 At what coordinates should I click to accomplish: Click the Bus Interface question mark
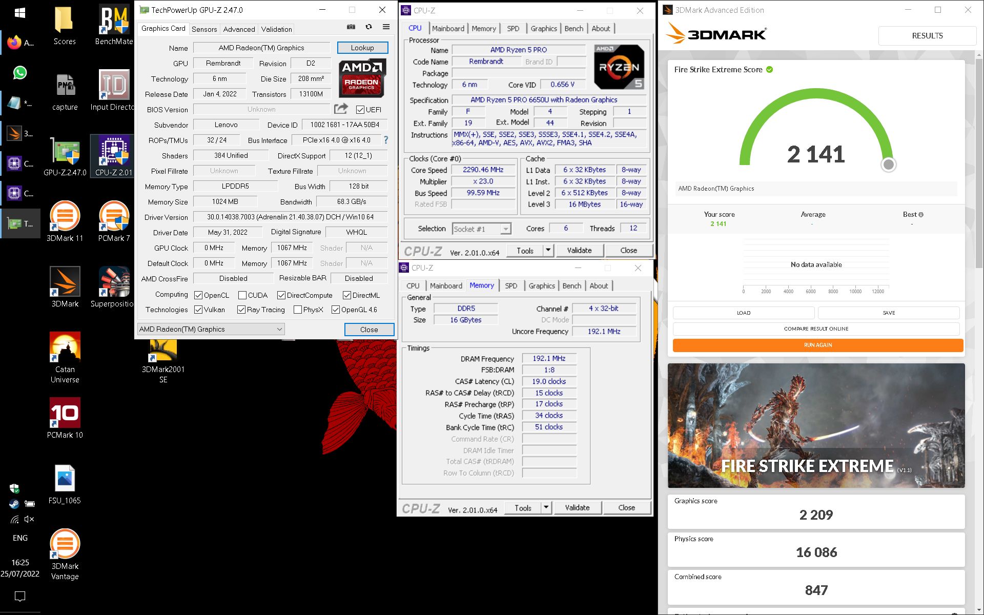pos(386,140)
